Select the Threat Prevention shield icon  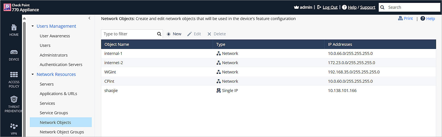pyautogui.click(x=14, y=99)
